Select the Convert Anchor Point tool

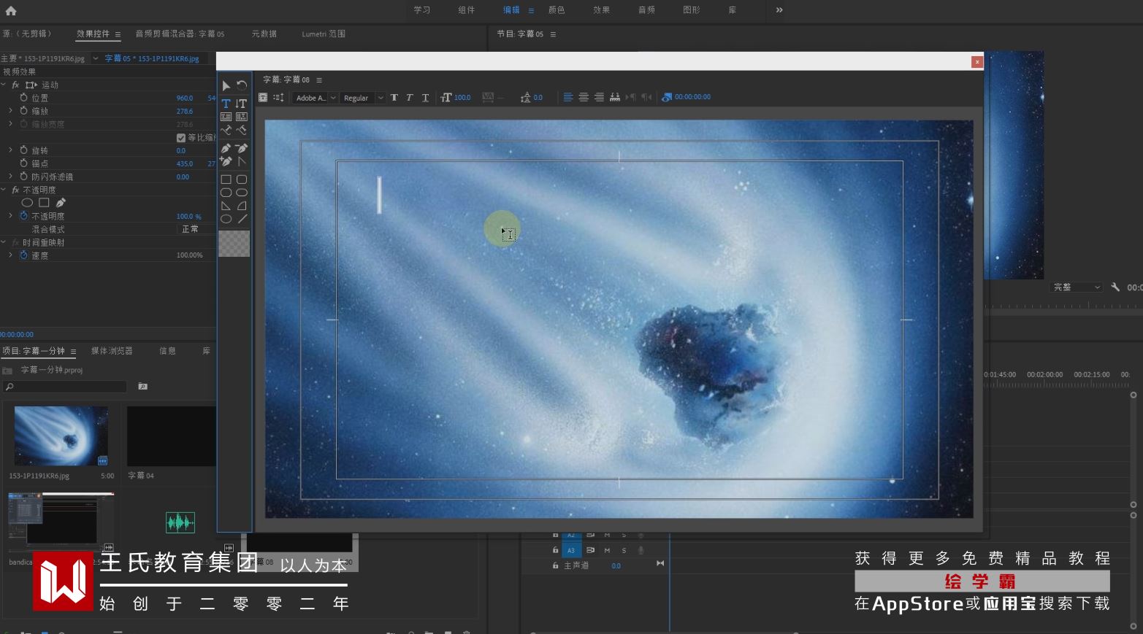242,161
